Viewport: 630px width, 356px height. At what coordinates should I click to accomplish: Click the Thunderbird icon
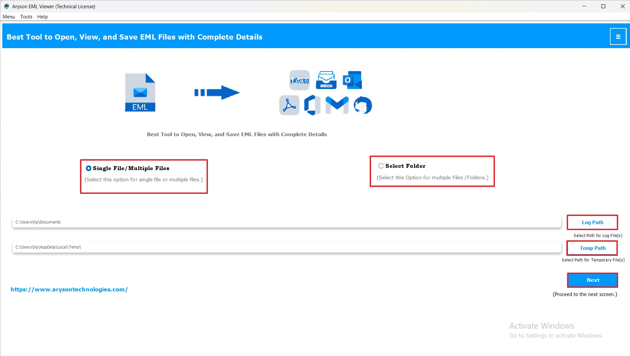(362, 105)
